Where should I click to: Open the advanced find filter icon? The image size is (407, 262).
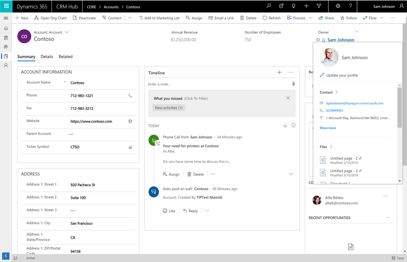click(319, 7)
